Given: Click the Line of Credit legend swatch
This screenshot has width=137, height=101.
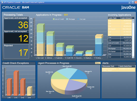Looking at the screenshot, I should pos(54,19).
